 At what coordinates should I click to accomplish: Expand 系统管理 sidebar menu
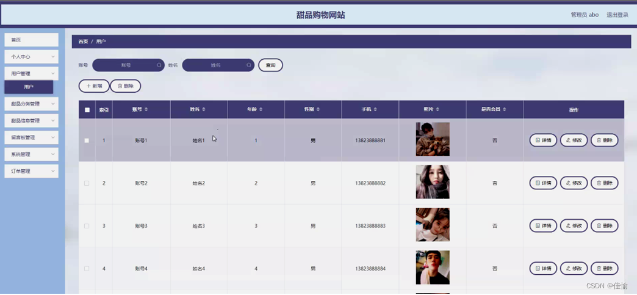click(x=31, y=155)
